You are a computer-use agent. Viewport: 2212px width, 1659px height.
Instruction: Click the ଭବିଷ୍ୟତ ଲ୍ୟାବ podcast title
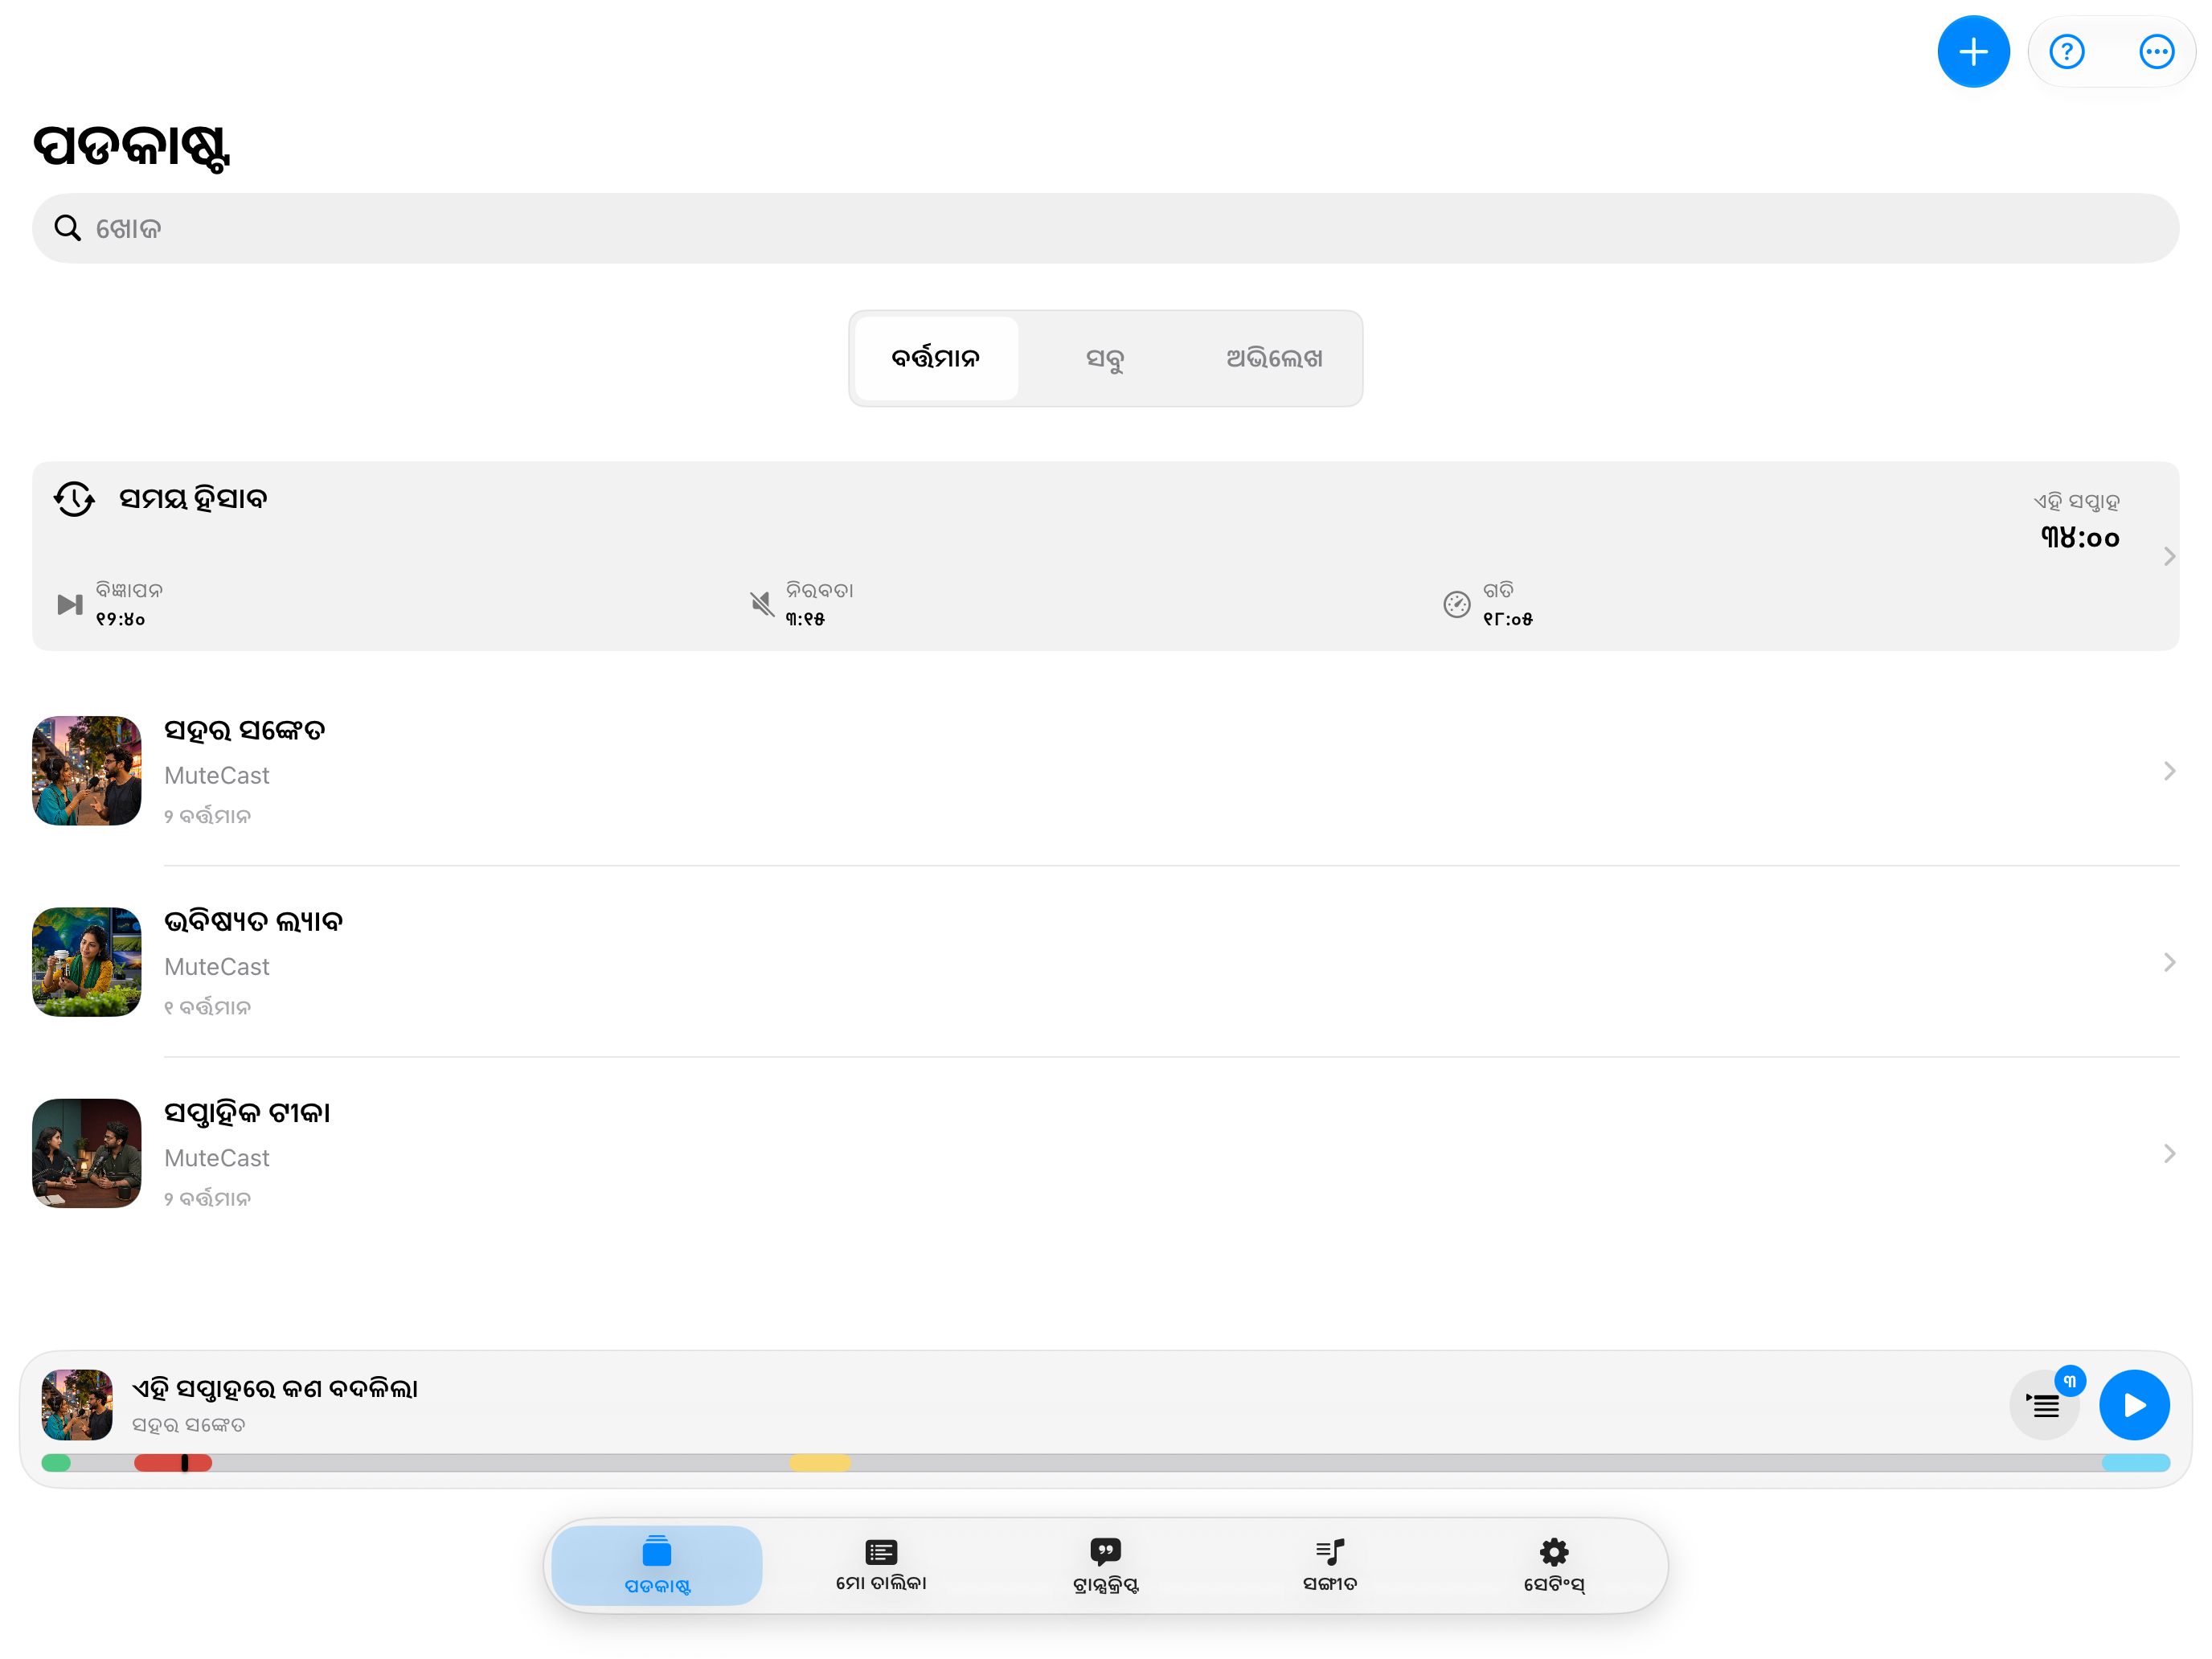point(253,922)
